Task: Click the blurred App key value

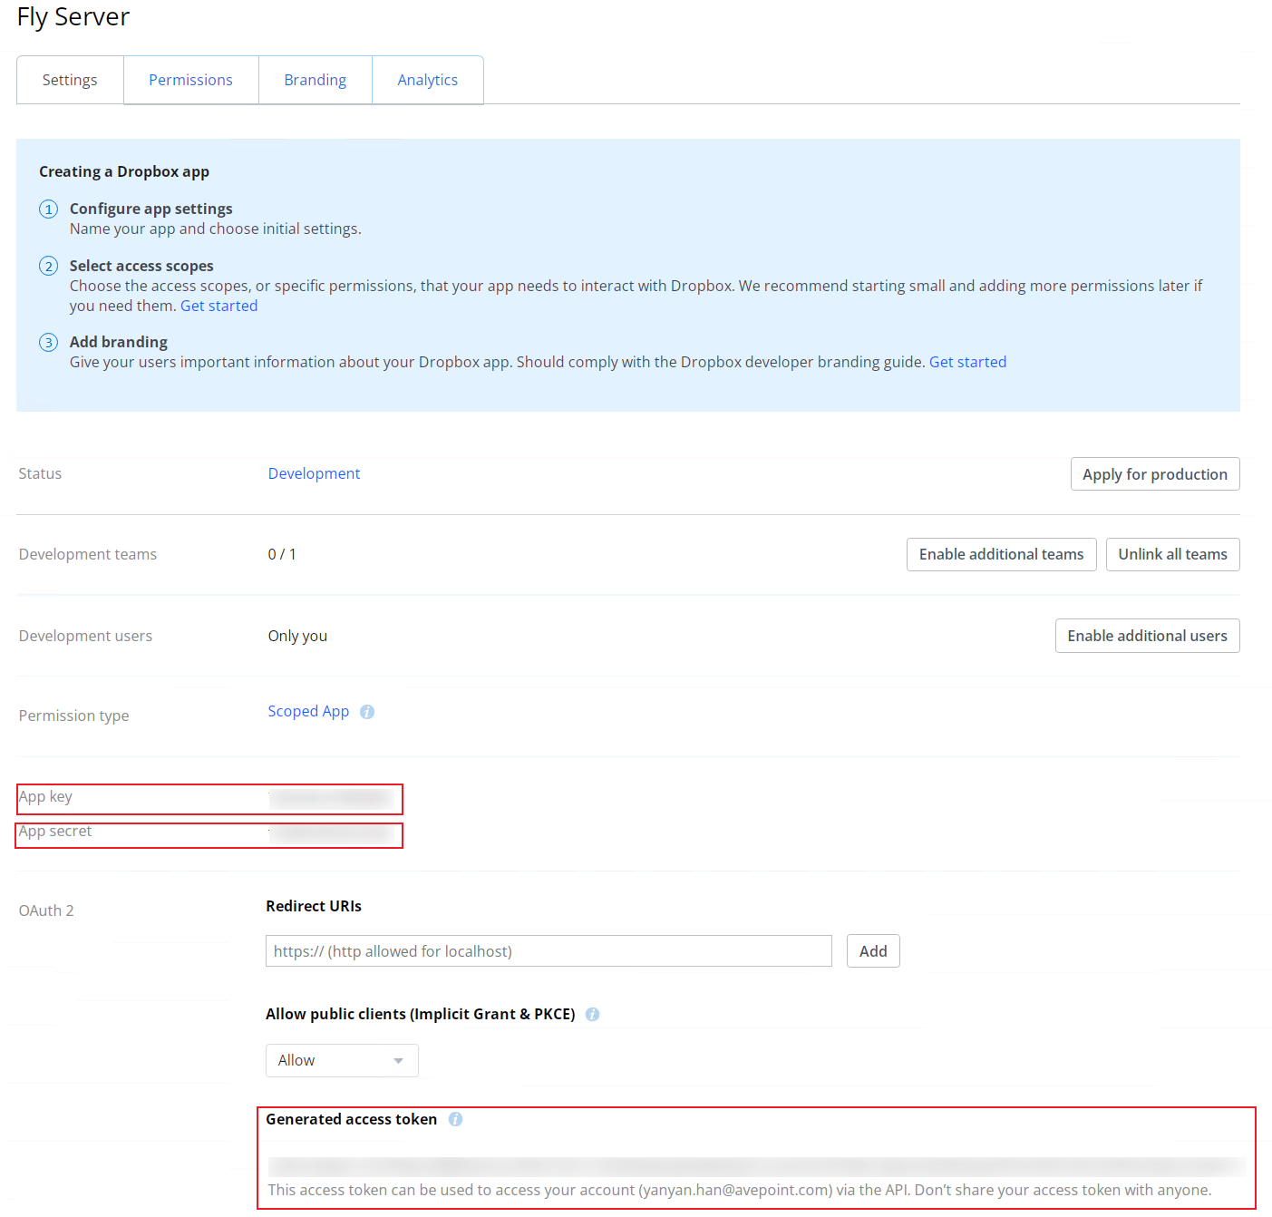Action: (332, 799)
